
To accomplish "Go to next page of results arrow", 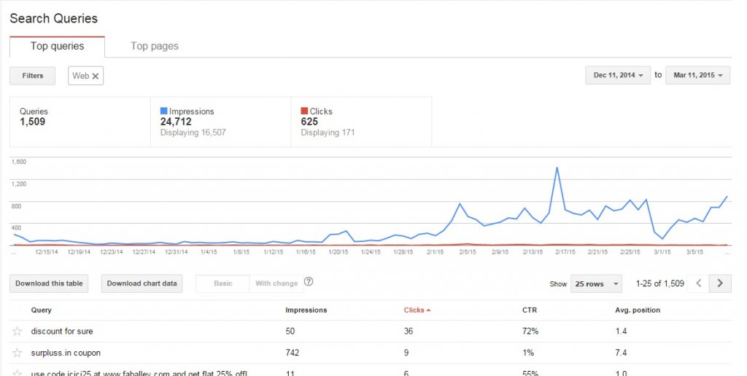I will click(720, 283).
